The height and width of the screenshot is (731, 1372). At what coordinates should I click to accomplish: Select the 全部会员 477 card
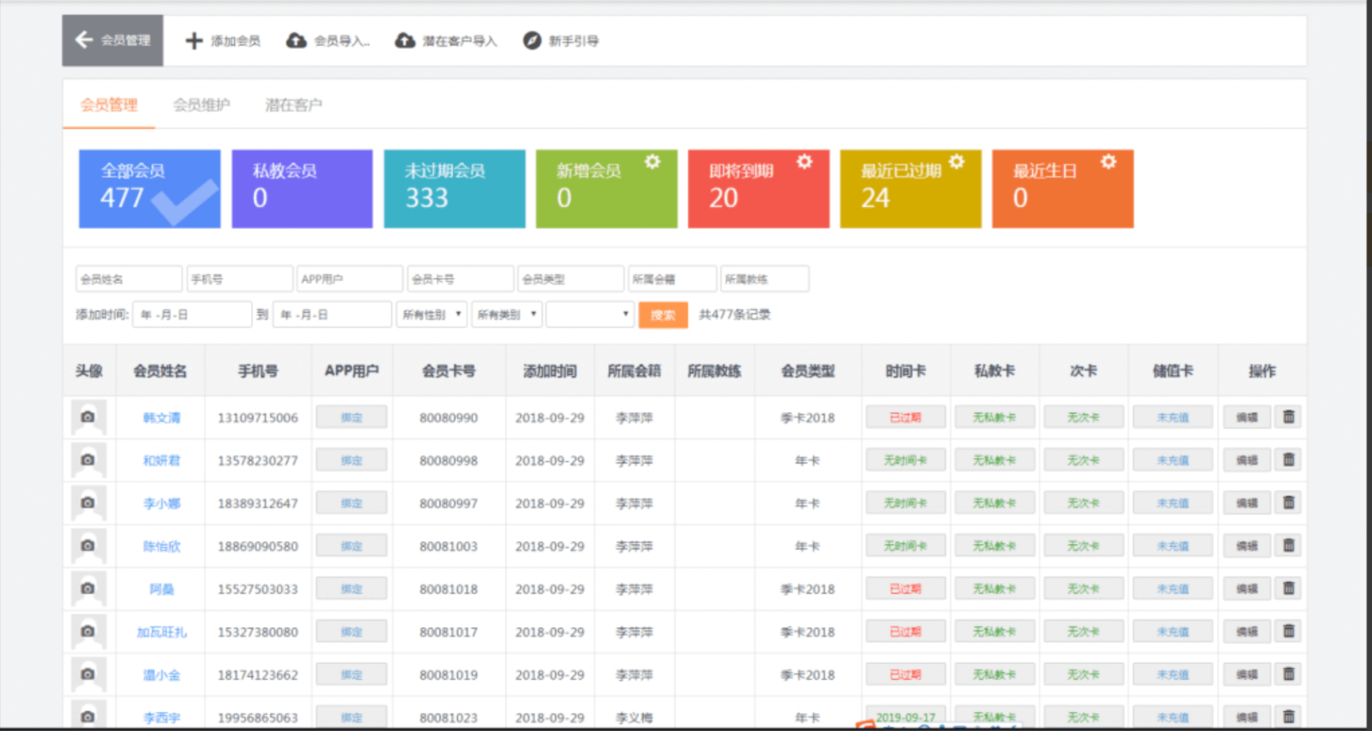(x=149, y=189)
